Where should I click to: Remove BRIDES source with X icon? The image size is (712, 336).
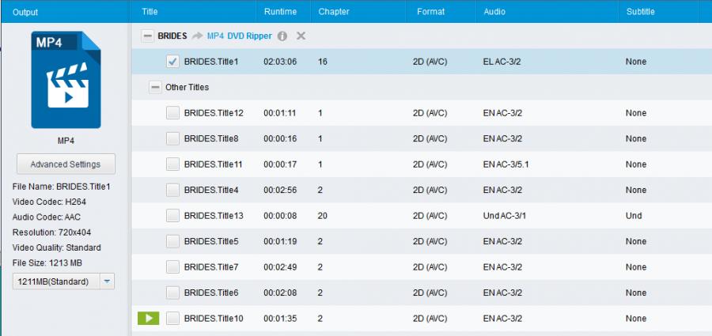pyautogui.click(x=301, y=36)
